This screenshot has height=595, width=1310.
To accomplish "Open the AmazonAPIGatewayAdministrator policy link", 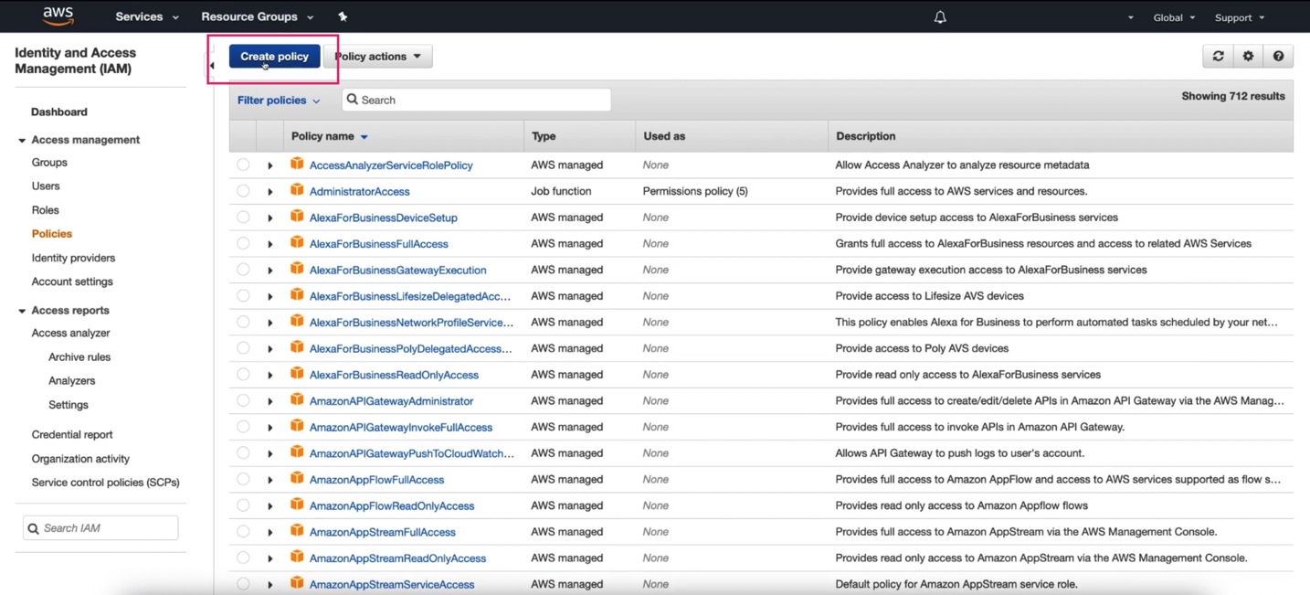I will coord(391,400).
